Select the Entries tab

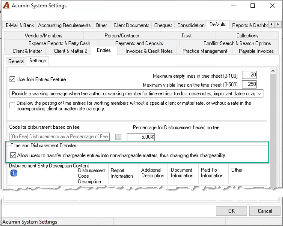tap(104, 50)
